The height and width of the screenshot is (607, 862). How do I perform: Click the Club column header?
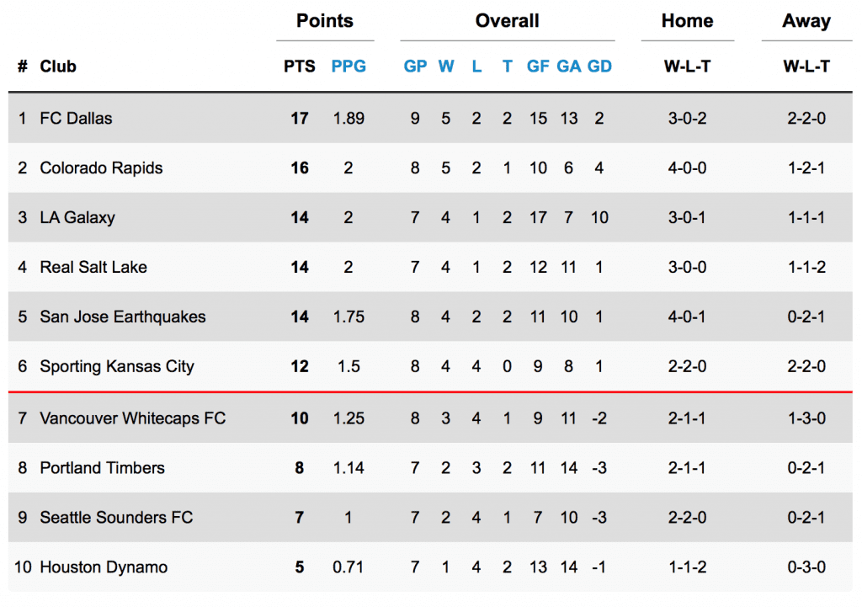click(x=58, y=67)
